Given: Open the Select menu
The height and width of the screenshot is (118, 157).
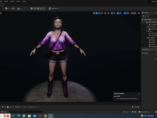Looking at the screenshot, I should pos(12,1).
